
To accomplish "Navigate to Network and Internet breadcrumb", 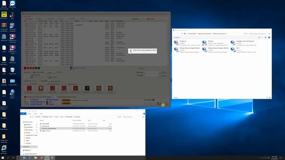I will coord(204,34).
